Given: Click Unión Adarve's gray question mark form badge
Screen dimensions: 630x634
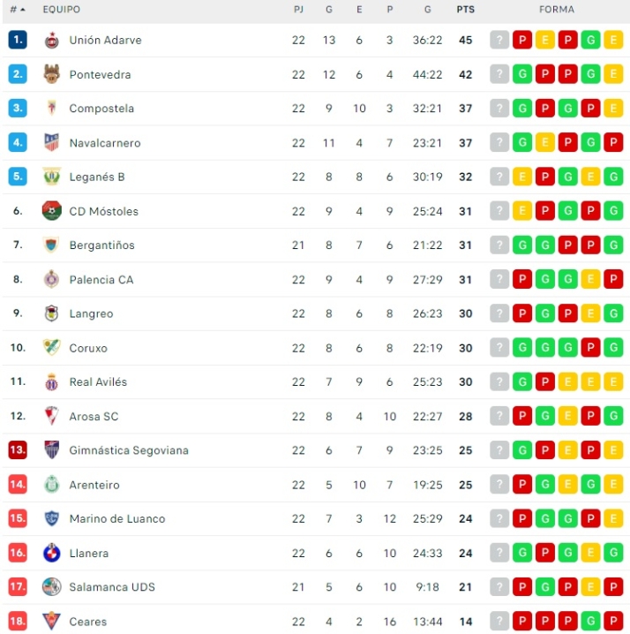Looking at the screenshot, I should click(499, 41).
